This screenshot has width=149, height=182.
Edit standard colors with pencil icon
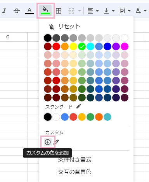tap(79, 106)
